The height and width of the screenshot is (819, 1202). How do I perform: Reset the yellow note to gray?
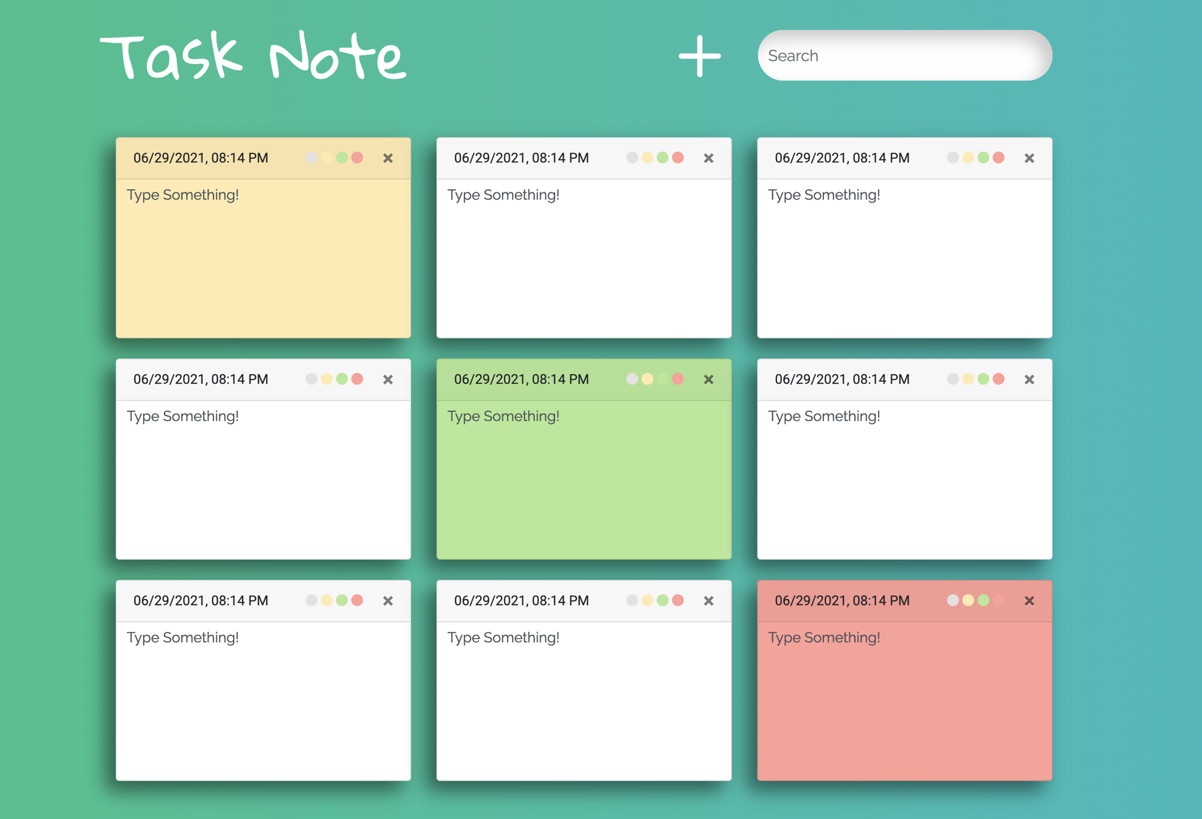pos(311,158)
